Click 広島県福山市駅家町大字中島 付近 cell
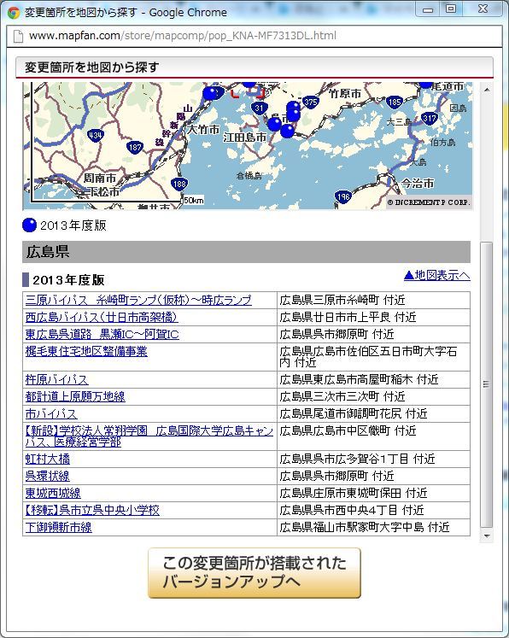This screenshot has width=509, height=638. point(373,527)
